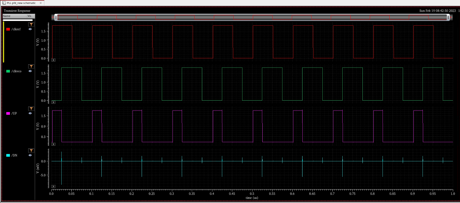Expand the /clkvco strip with its small play arrow
The width and height of the screenshot is (460, 203).
click(x=53, y=102)
